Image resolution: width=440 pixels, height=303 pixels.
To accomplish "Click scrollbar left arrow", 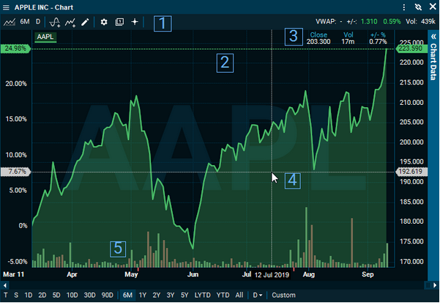I will pos(5,285).
